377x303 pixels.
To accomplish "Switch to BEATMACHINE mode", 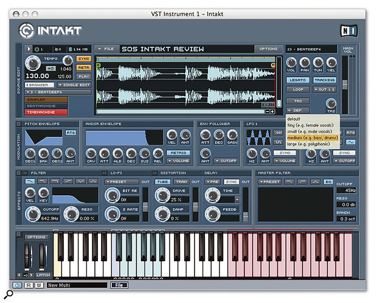I will click(x=46, y=106).
